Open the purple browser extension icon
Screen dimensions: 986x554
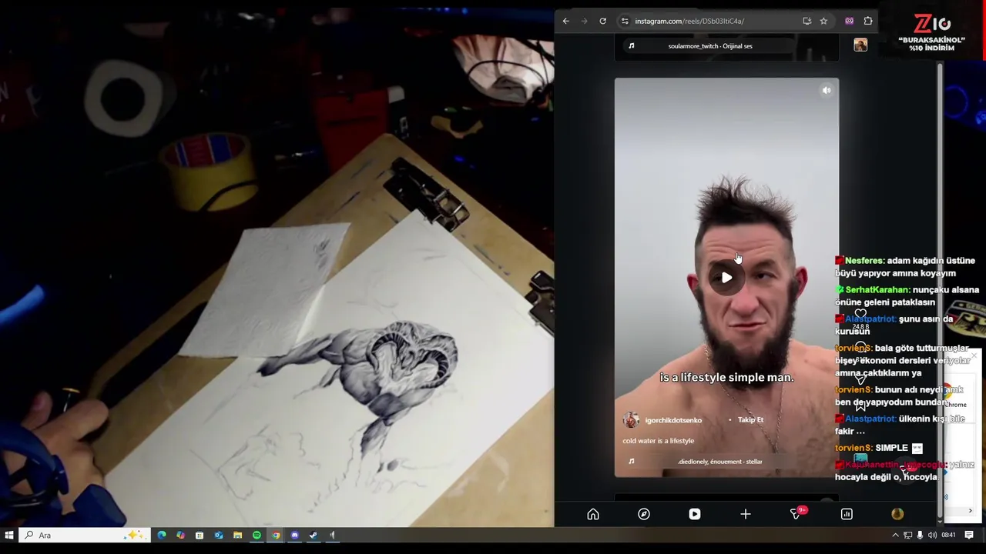point(849,21)
